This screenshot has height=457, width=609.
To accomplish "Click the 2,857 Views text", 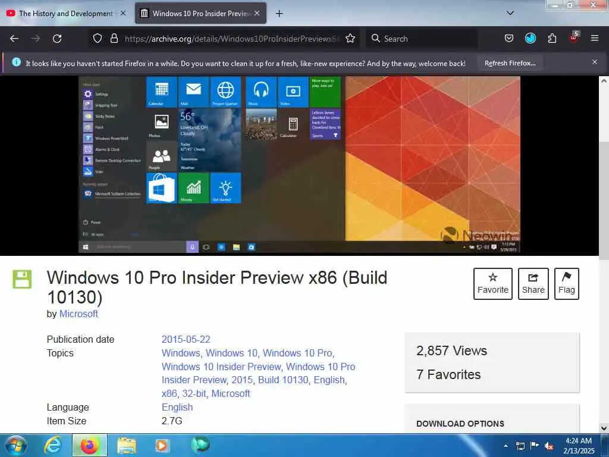I will pos(451,350).
